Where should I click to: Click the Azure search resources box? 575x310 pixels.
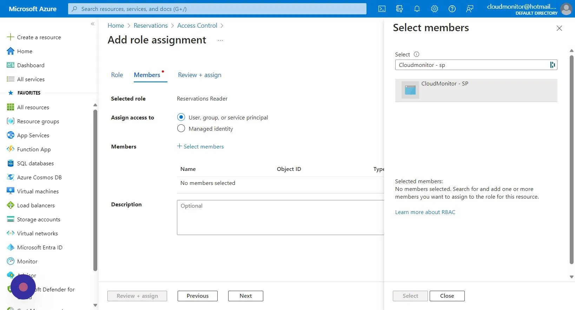(x=217, y=9)
